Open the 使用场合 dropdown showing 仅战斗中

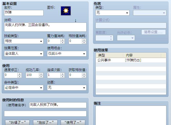click(x=67, y=54)
